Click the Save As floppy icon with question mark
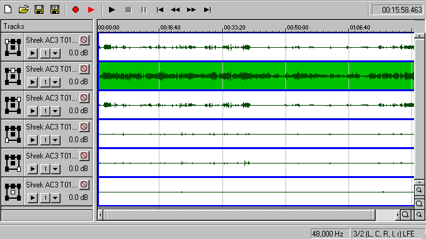 click(55, 10)
